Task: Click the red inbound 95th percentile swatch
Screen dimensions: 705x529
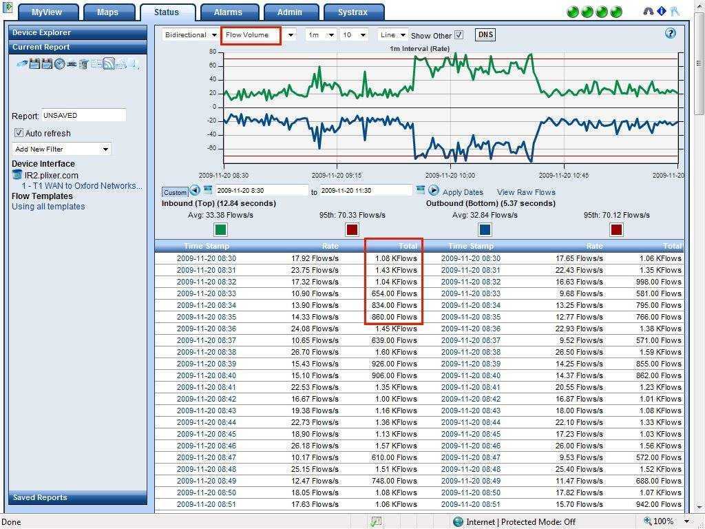Action: (352, 230)
